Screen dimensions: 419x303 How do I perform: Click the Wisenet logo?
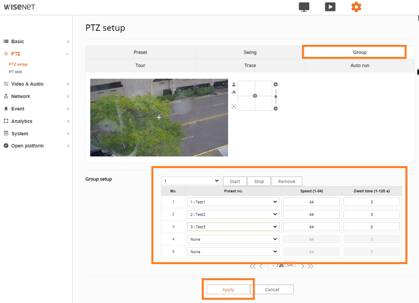coord(20,7)
